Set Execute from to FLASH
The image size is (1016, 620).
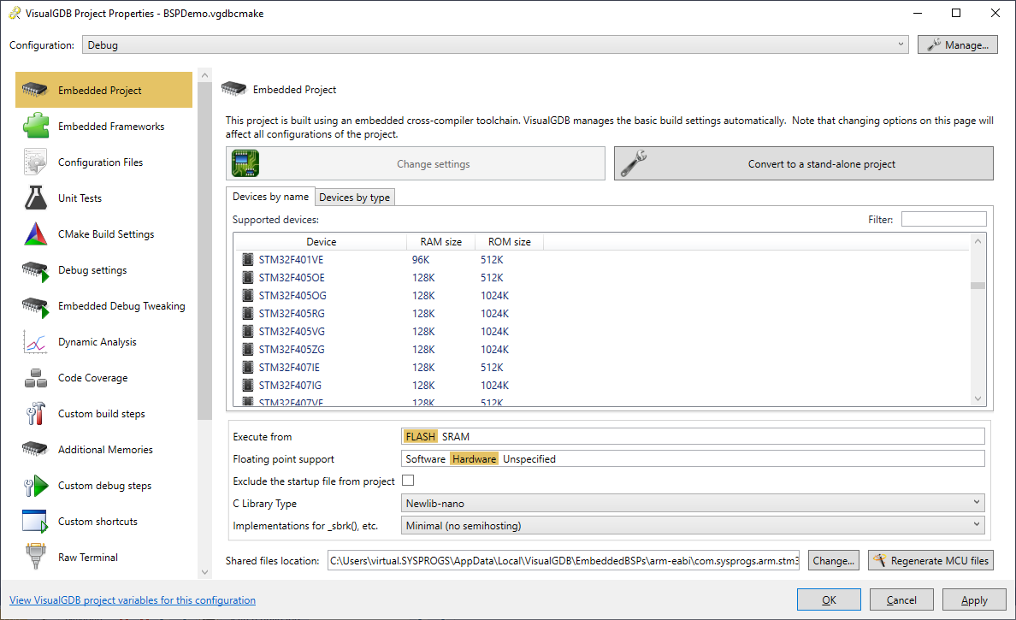(x=420, y=437)
